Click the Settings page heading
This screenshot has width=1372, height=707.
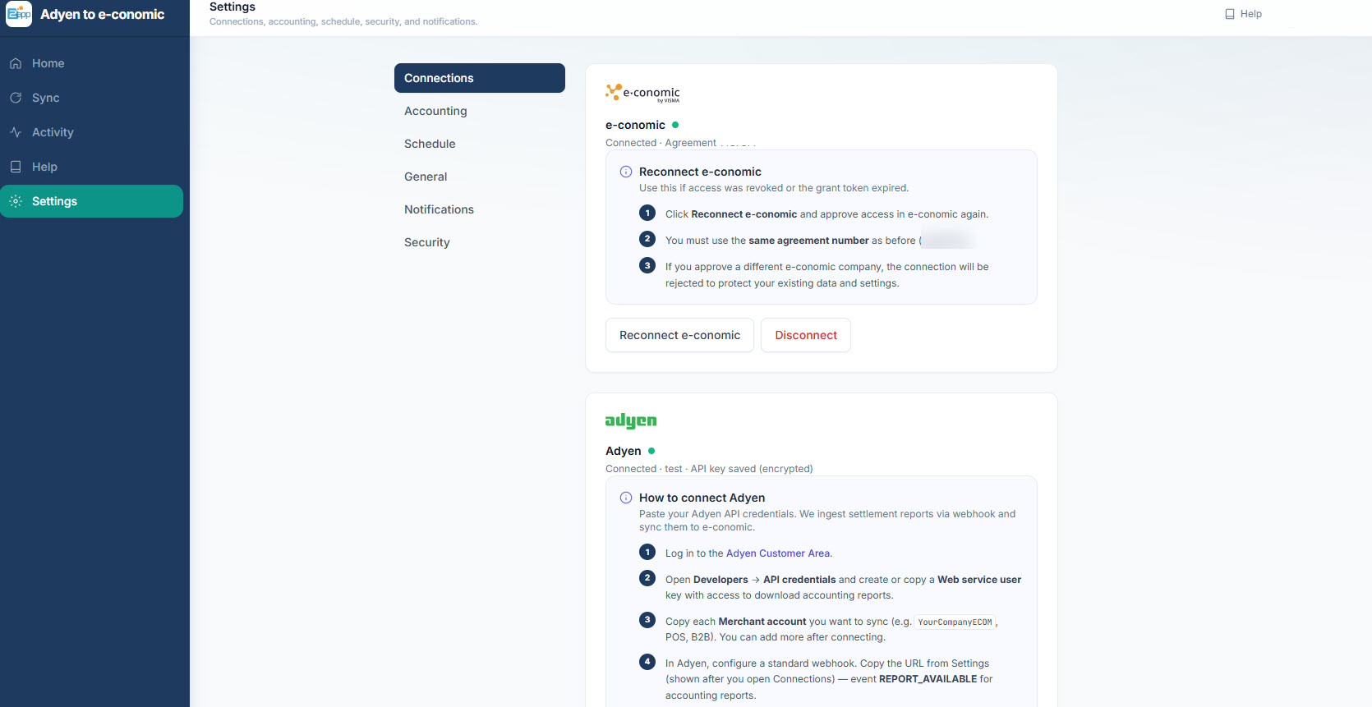(233, 7)
